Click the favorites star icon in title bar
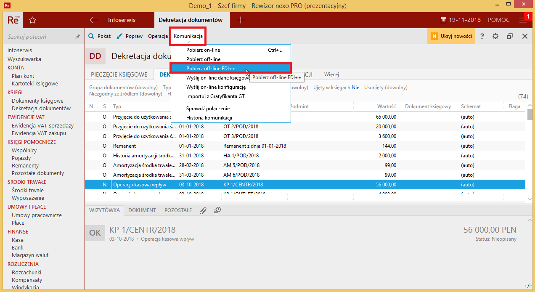The image size is (535, 292). click(32, 20)
